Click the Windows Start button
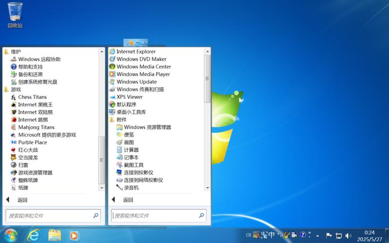Viewport: 389px width, 243px height. tap(10, 235)
